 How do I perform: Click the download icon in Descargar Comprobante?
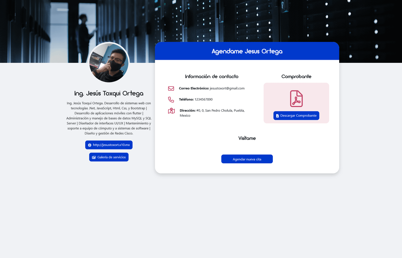pos(277,116)
